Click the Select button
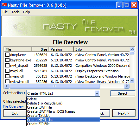The image size is (139, 126). [123, 93]
